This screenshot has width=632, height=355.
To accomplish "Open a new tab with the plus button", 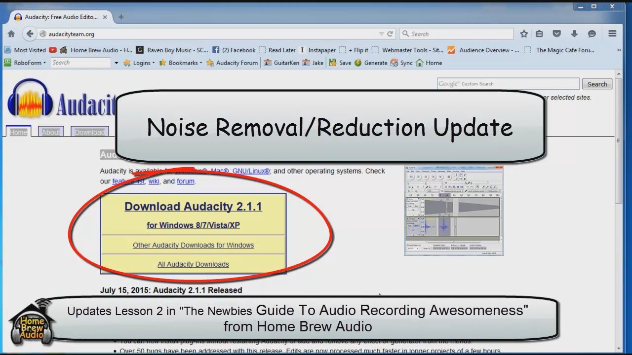I will (x=121, y=17).
